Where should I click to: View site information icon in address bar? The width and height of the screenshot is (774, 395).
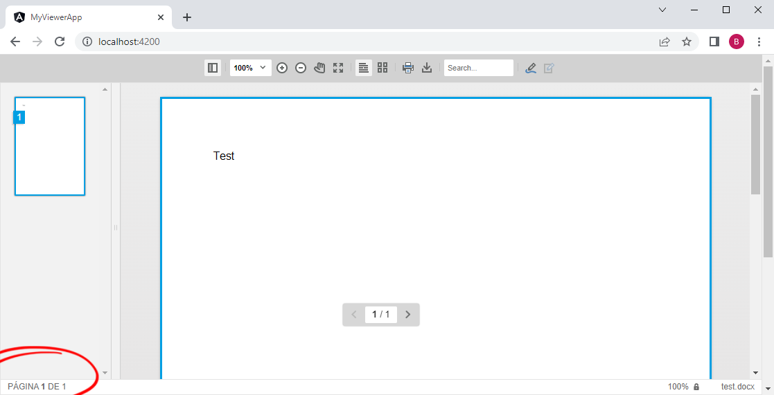tap(87, 42)
